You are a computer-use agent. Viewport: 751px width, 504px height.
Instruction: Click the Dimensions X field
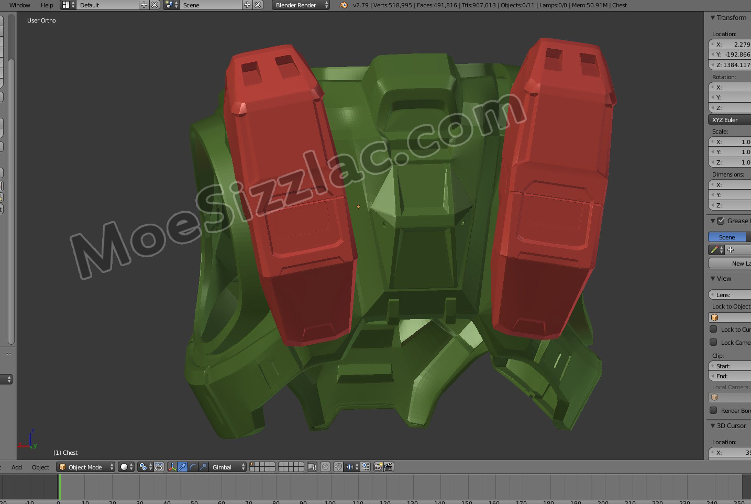pyautogui.click(x=730, y=185)
